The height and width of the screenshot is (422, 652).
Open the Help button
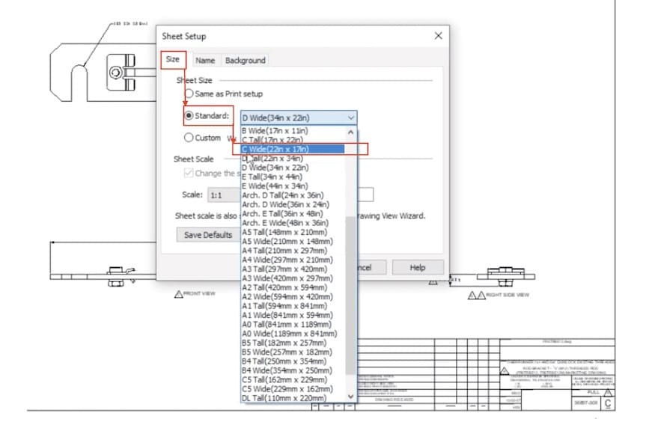[418, 267]
